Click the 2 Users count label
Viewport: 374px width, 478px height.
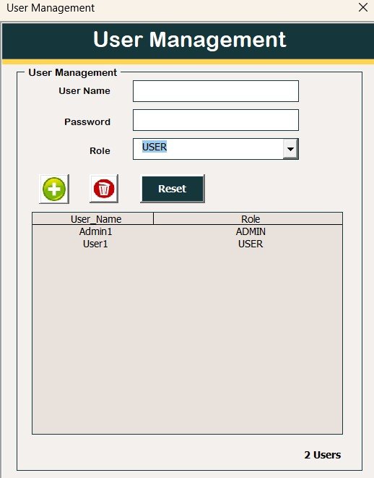(x=323, y=455)
